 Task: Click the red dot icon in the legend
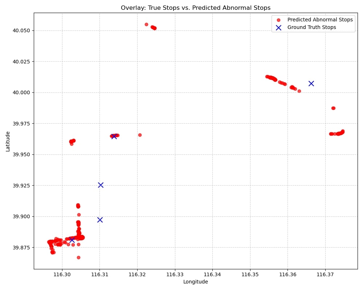pyautogui.click(x=278, y=20)
